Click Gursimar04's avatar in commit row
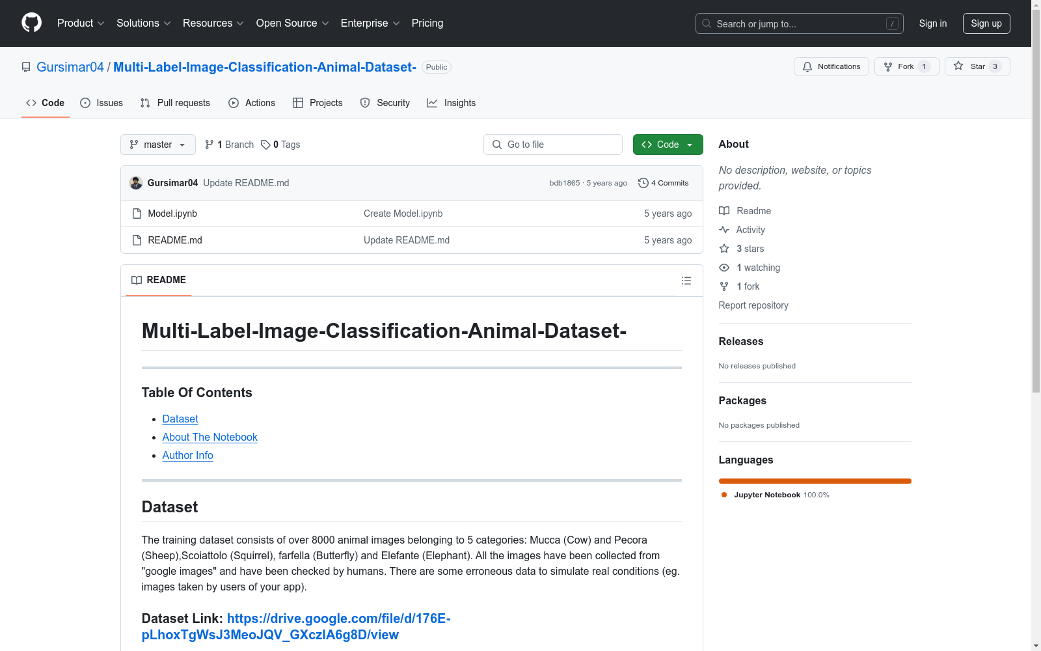The height and width of the screenshot is (651, 1041). coord(136,183)
